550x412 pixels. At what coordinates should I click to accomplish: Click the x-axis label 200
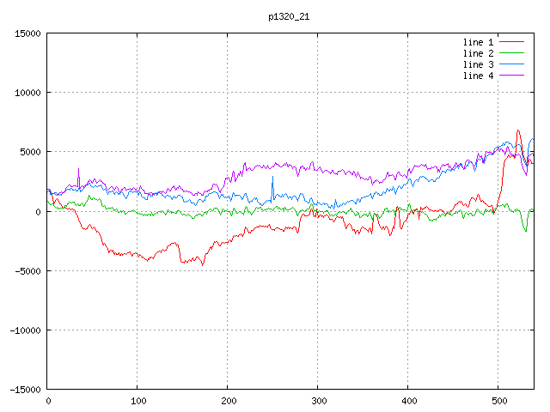click(229, 401)
